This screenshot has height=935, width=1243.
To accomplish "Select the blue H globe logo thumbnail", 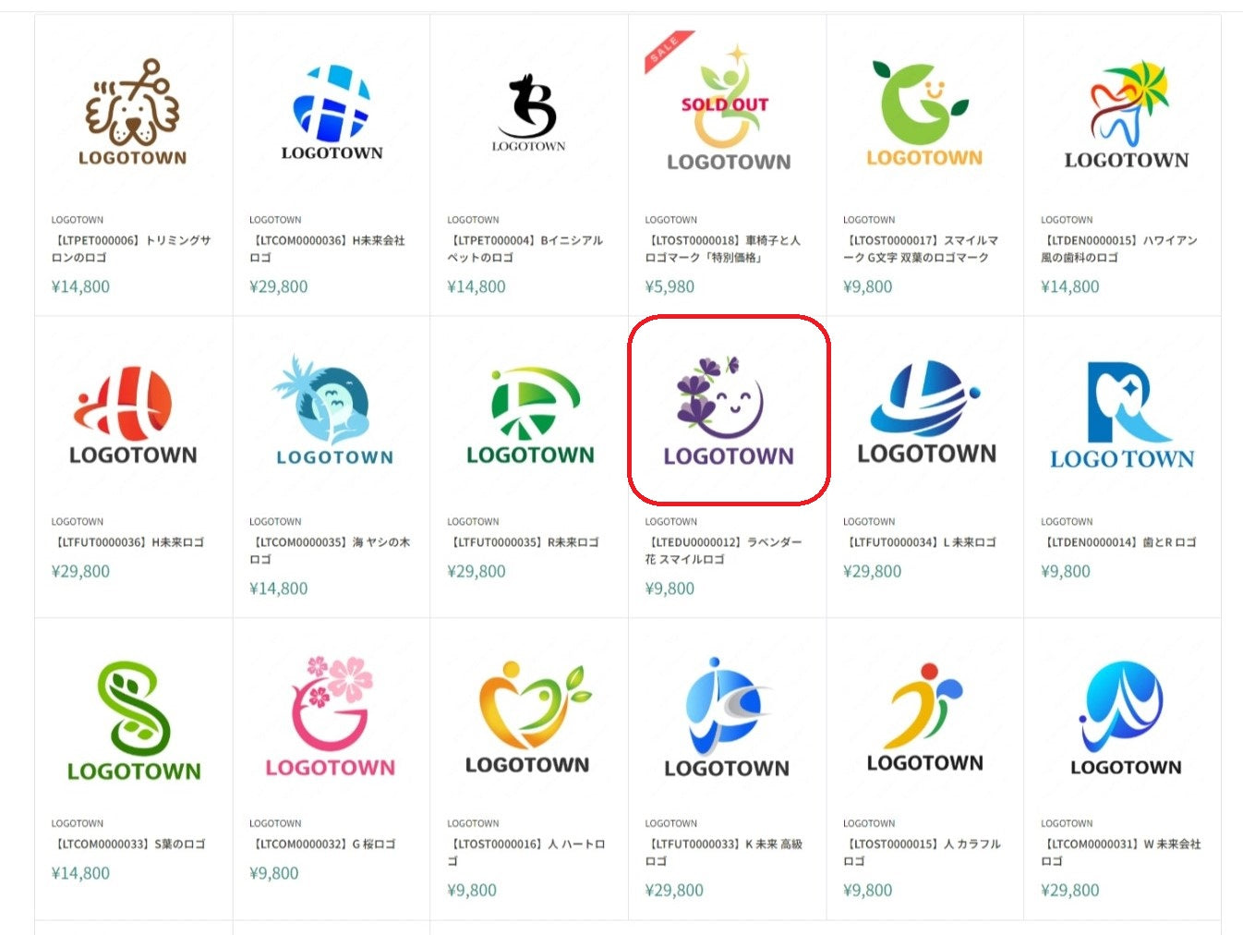I will pyautogui.click(x=332, y=113).
